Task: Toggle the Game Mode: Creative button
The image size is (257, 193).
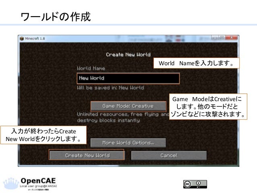Action: [x=128, y=106]
